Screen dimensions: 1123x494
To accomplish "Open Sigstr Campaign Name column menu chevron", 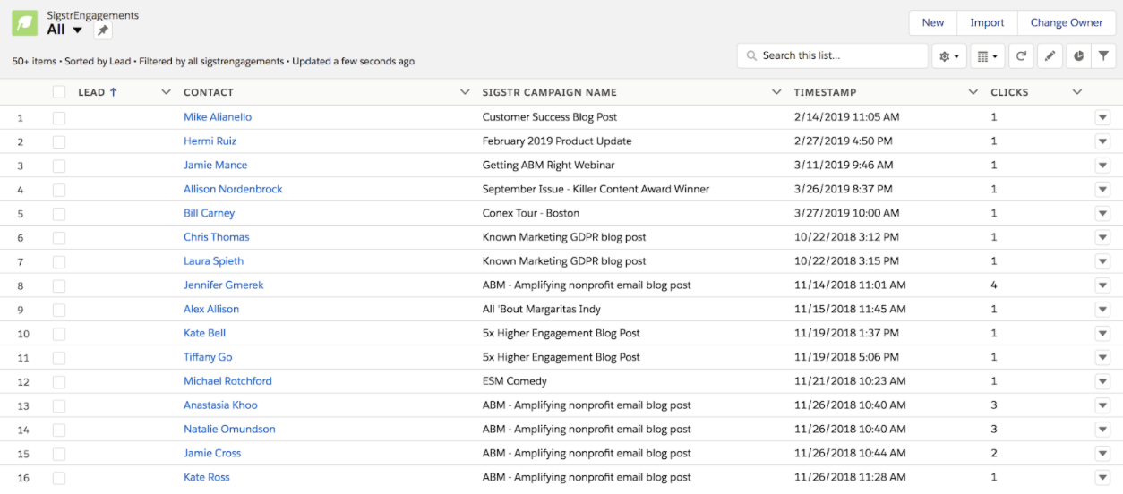I will pyautogui.click(x=776, y=92).
